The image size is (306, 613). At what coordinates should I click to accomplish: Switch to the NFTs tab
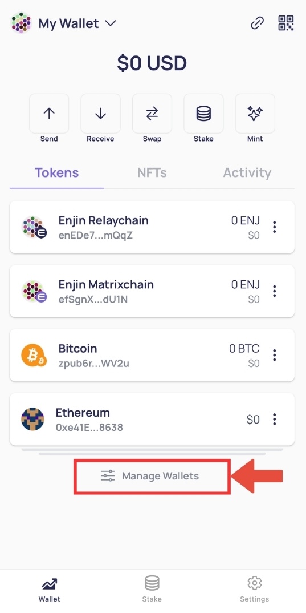coord(152,173)
